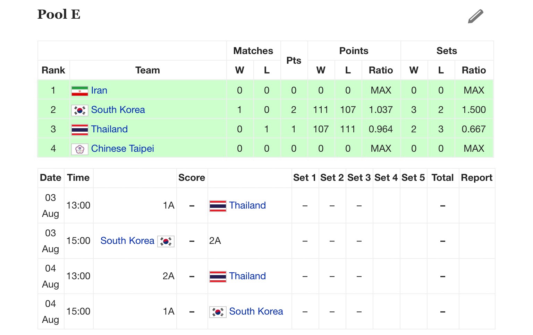
Task: Open Thailand link in standings table
Action: coord(109,129)
